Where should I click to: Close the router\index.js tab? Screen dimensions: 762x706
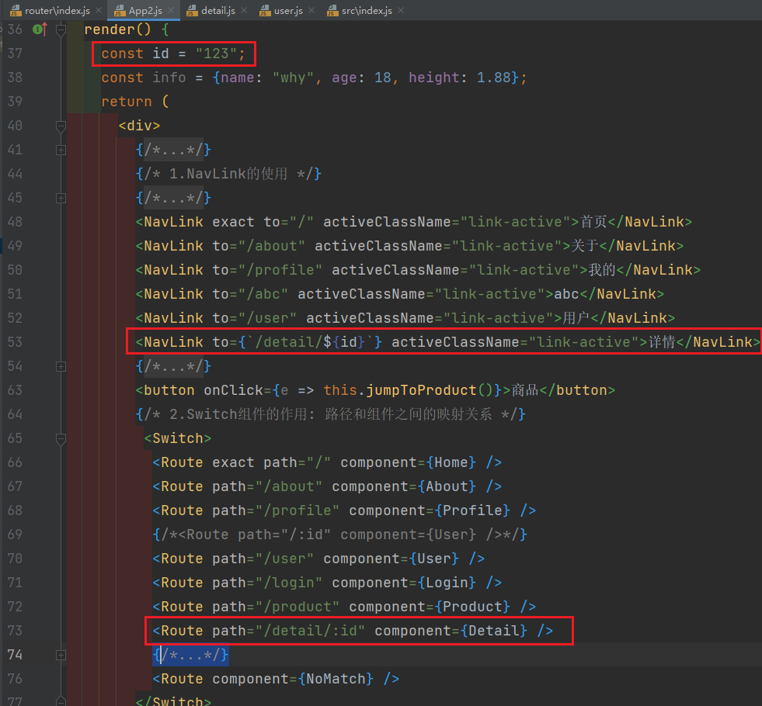pos(99,10)
